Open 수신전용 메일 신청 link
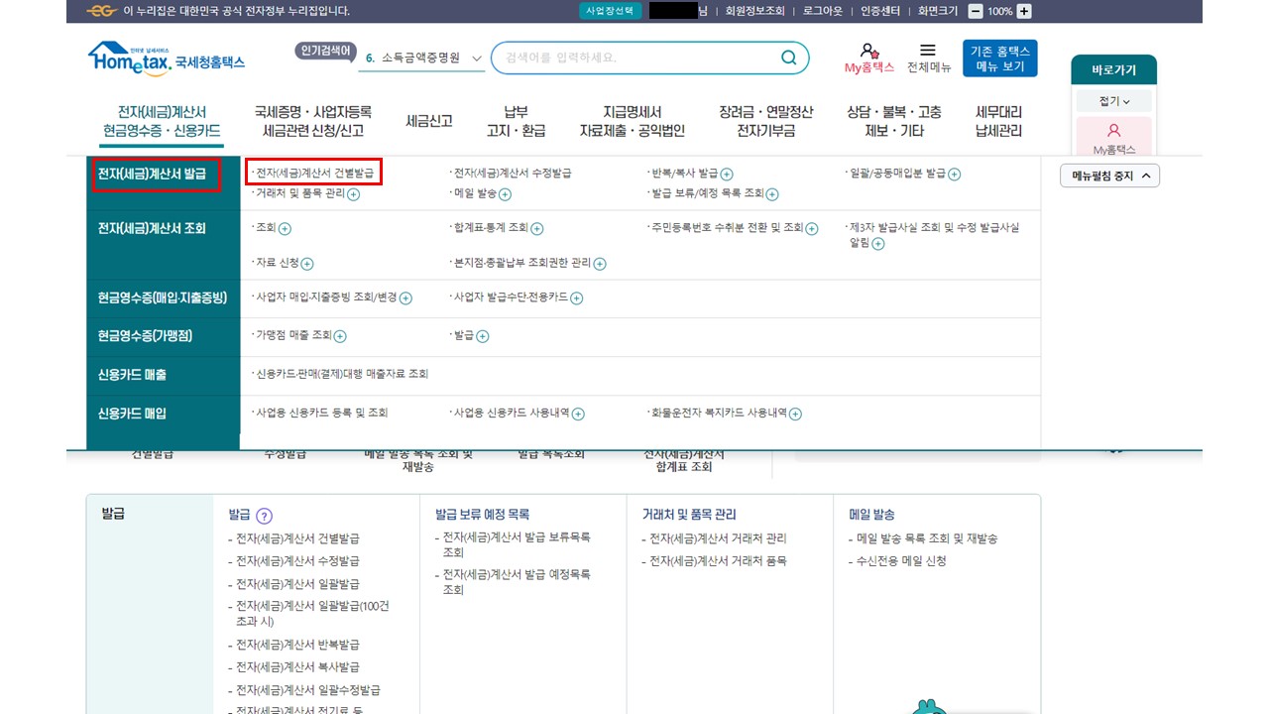The image size is (1269, 714). click(x=901, y=561)
